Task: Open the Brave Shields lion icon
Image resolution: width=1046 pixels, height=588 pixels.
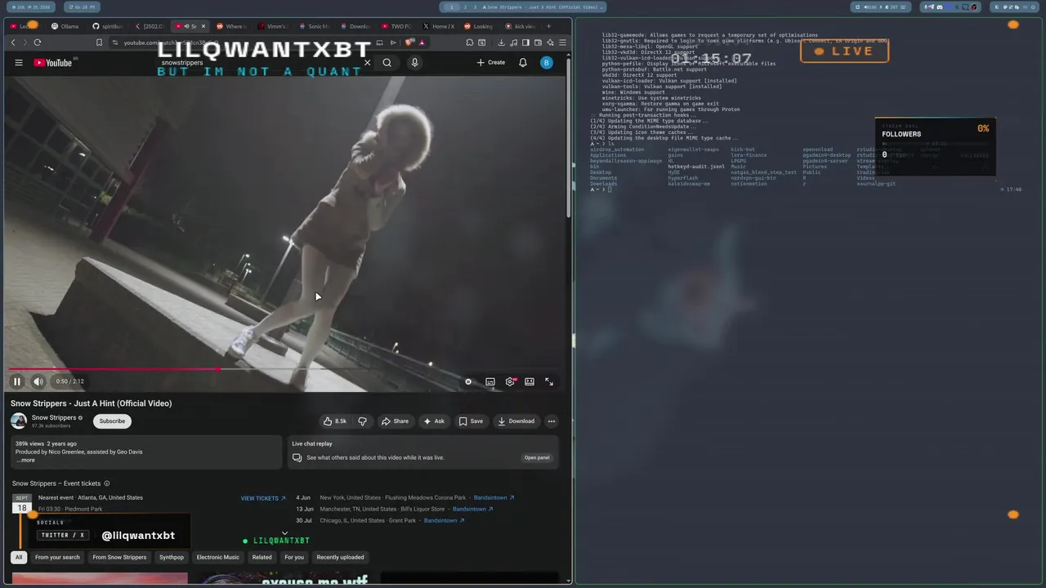Action: click(409, 42)
